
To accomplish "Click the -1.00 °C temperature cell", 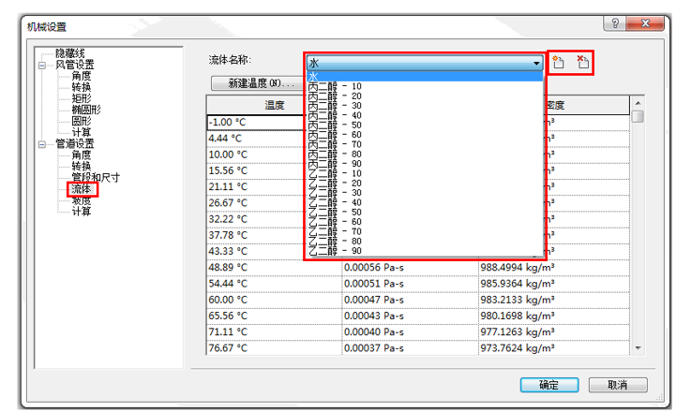I will tap(273, 121).
